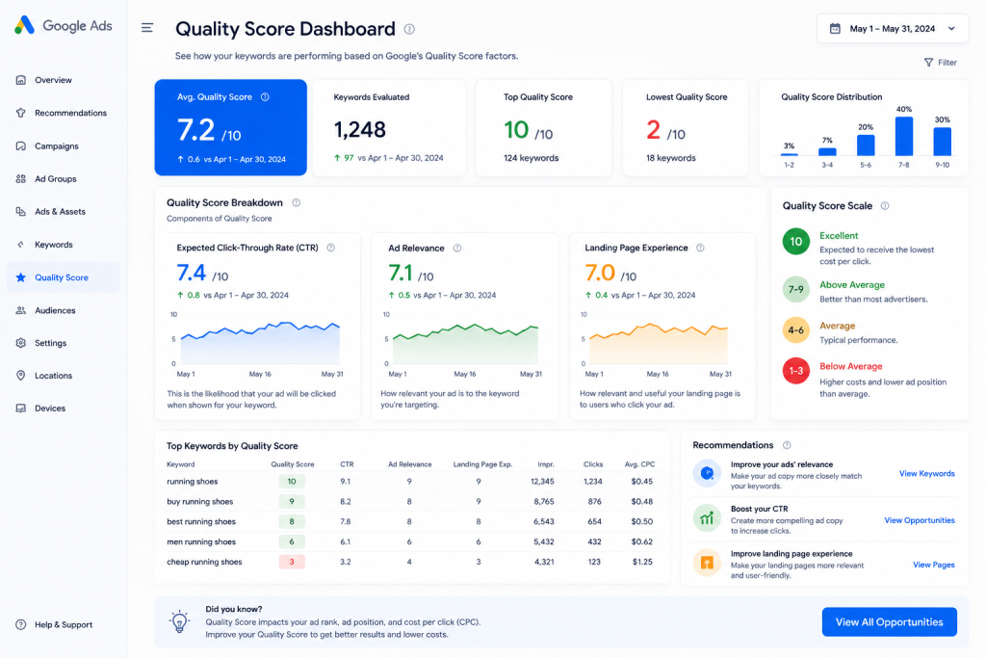Click '18 keywords' under Lowest Quality Score

pyautogui.click(x=670, y=158)
